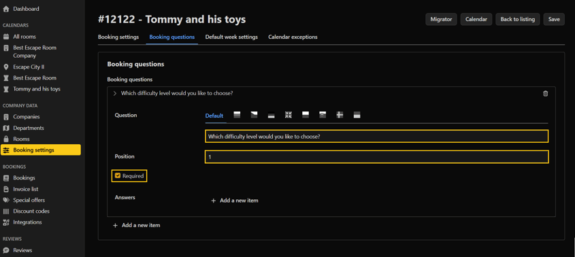Delete the difficulty question with trash icon
The width and height of the screenshot is (575, 257).
click(545, 94)
